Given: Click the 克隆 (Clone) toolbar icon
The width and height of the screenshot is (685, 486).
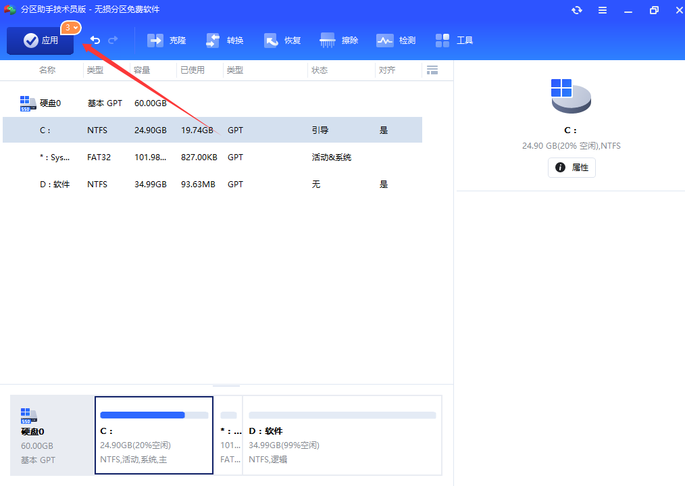Looking at the screenshot, I should coord(156,40).
